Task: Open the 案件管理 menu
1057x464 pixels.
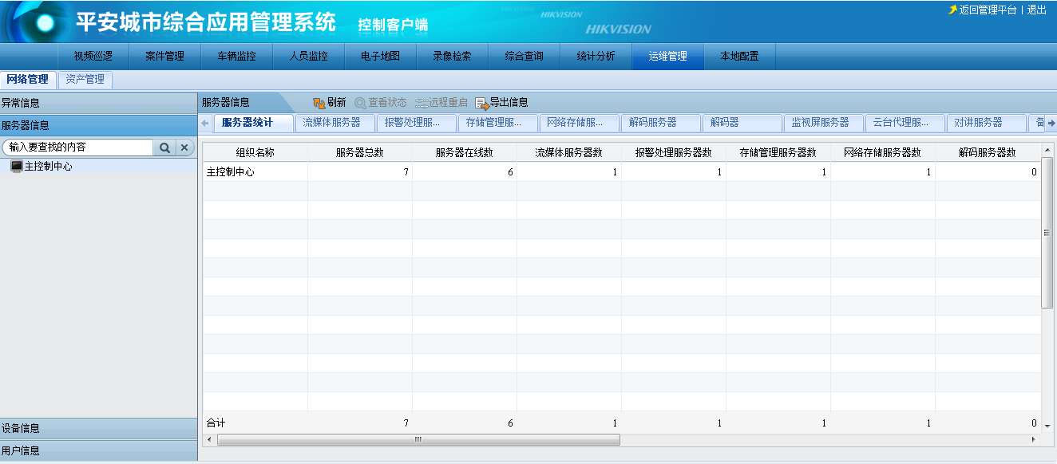Action: (x=165, y=56)
